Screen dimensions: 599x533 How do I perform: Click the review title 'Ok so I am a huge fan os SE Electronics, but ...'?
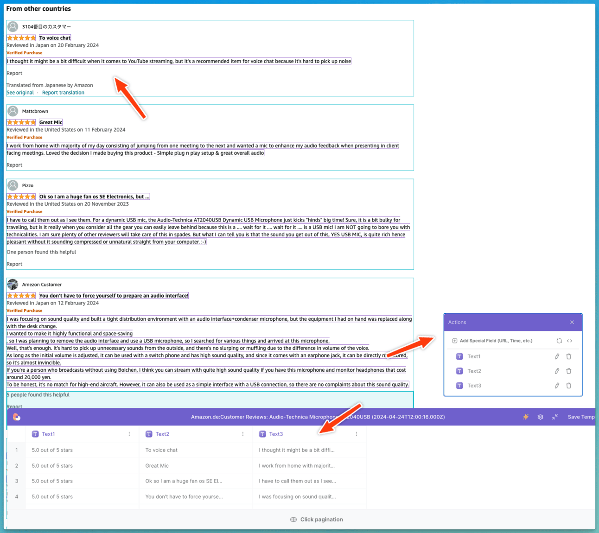tap(94, 197)
